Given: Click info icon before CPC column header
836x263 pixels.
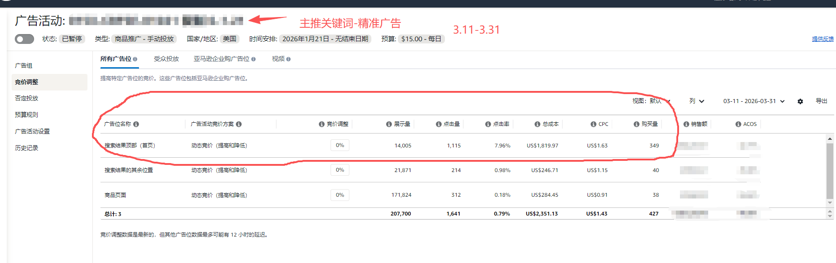Looking at the screenshot, I should tap(593, 124).
